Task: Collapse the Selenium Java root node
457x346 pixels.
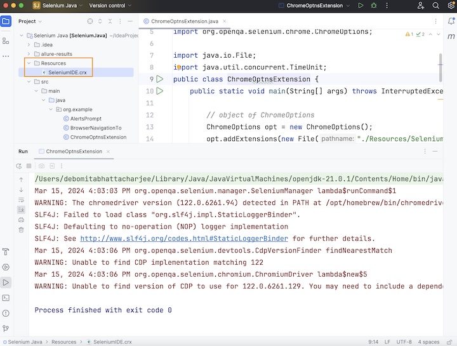Action: click(x=22, y=36)
